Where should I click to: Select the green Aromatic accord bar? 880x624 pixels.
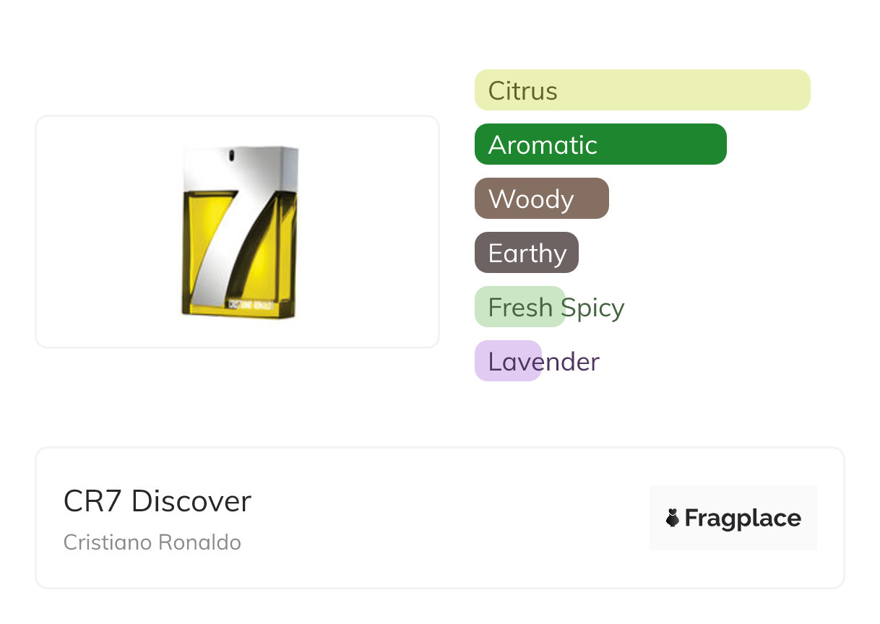[600, 144]
